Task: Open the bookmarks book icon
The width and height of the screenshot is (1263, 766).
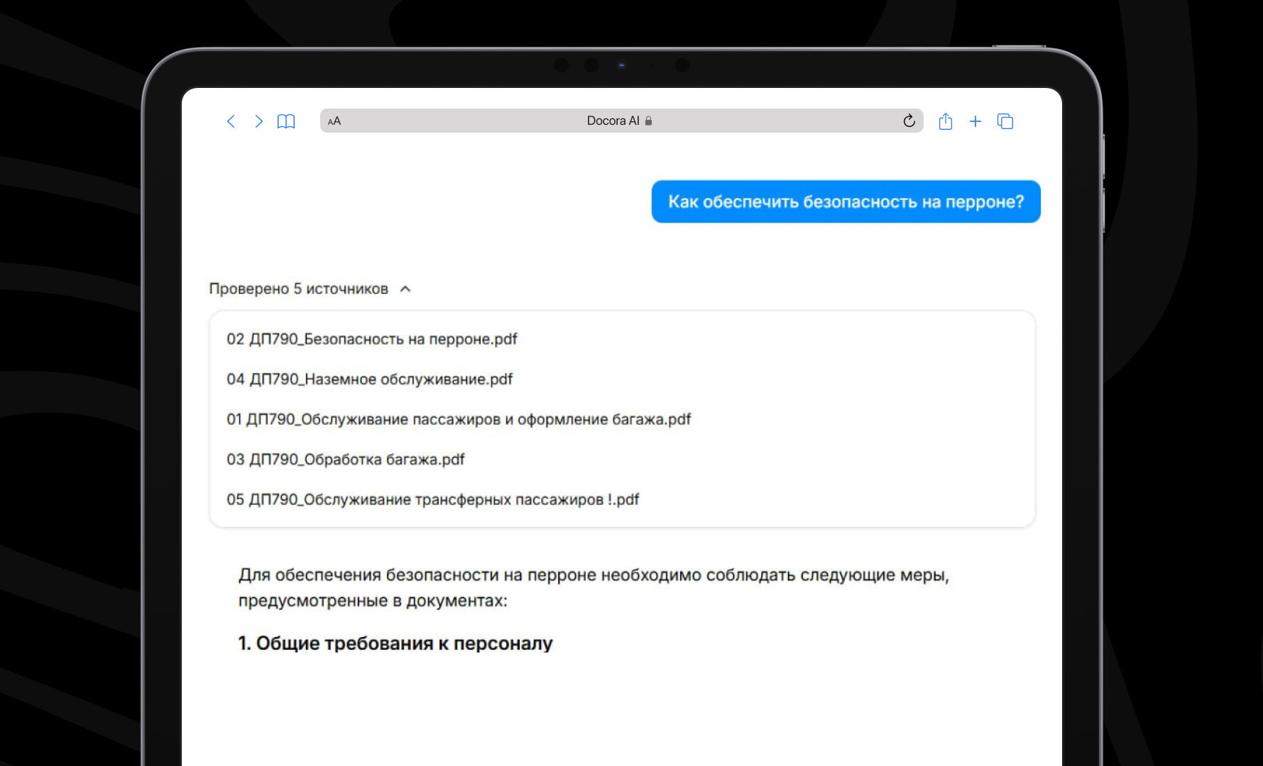Action: (x=286, y=121)
